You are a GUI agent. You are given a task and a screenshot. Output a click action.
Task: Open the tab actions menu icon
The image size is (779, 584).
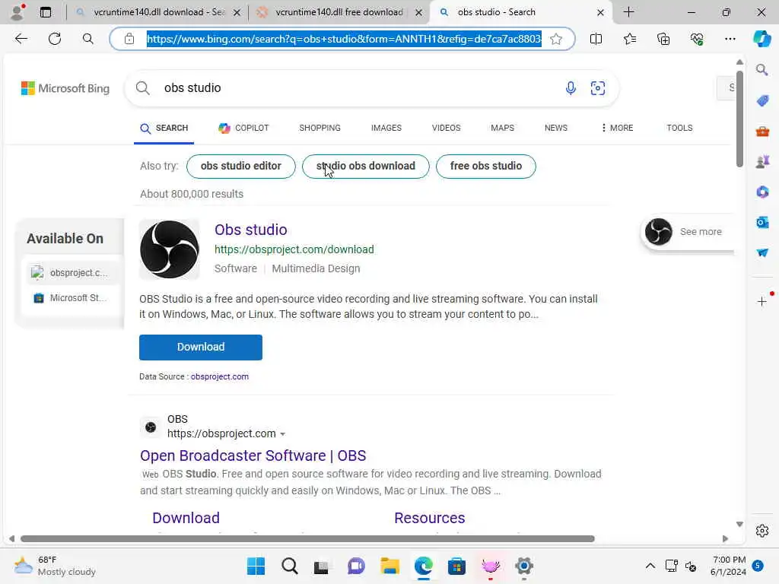coord(45,12)
